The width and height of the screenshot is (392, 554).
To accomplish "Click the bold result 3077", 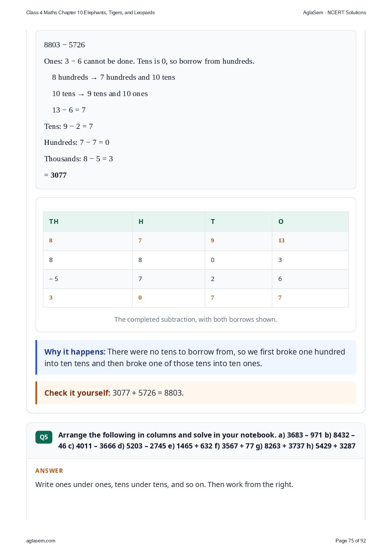I will tap(59, 175).
